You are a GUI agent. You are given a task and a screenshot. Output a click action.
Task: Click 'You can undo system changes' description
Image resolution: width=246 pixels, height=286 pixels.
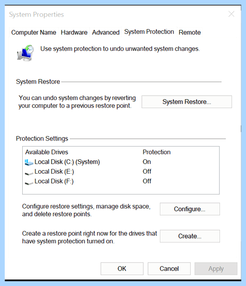coord(77,102)
